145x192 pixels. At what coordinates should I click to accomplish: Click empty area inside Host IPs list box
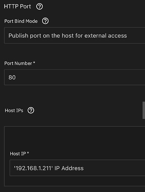tap(75, 139)
